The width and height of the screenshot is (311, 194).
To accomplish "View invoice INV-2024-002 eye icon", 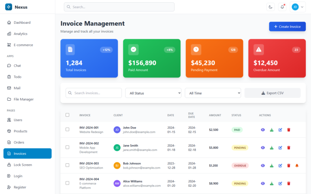I will click(x=263, y=148).
